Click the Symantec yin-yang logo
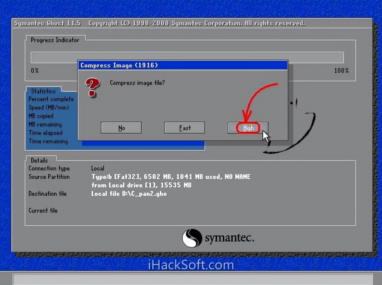Image resolution: width=382 pixels, height=285 pixels. pos(192,238)
